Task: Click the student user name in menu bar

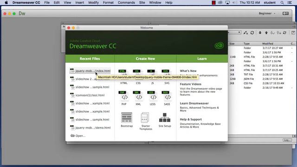Action: pos(270,3)
